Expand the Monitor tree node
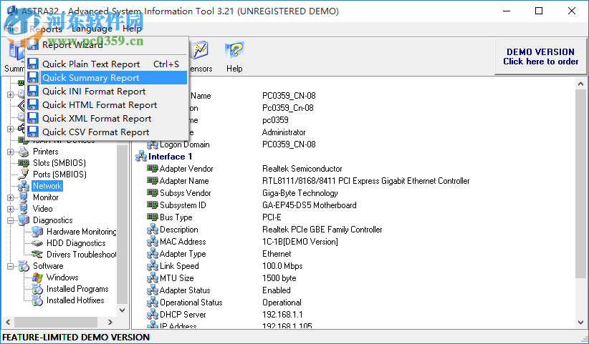The width and height of the screenshot is (589, 344). tap(11, 197)
